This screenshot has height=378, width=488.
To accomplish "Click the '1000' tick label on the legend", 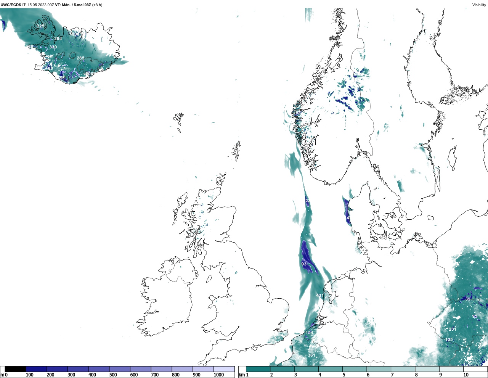I will [x=219, y=375].
